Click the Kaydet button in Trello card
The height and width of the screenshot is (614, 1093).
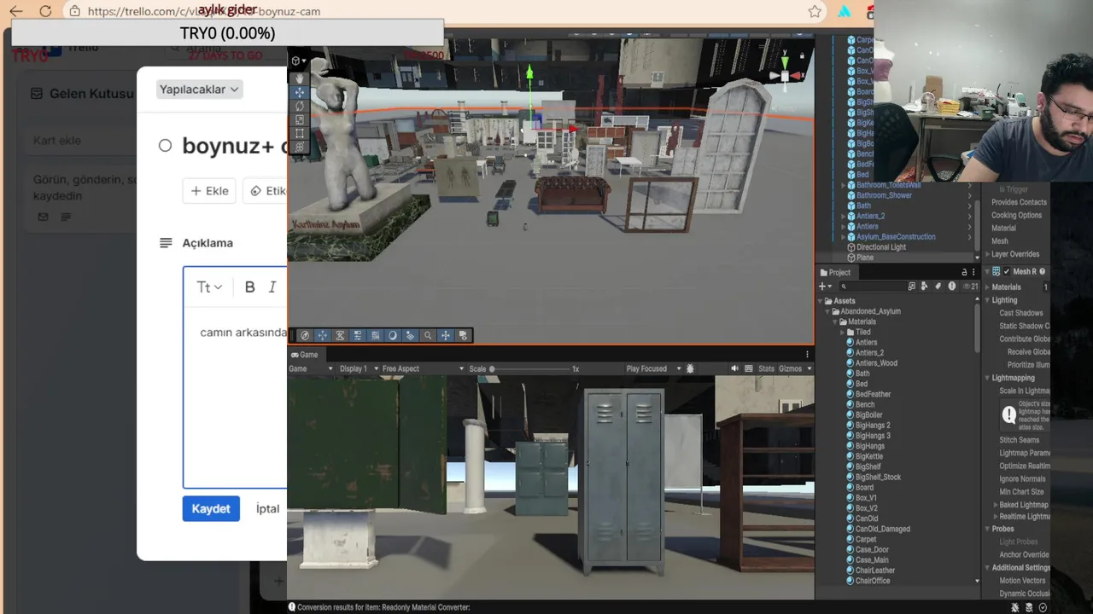point(211,509)
